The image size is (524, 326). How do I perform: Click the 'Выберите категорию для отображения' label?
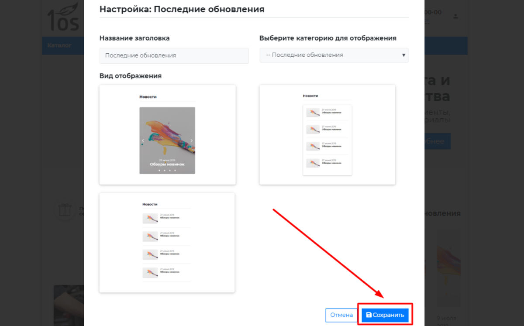point(328,38)
